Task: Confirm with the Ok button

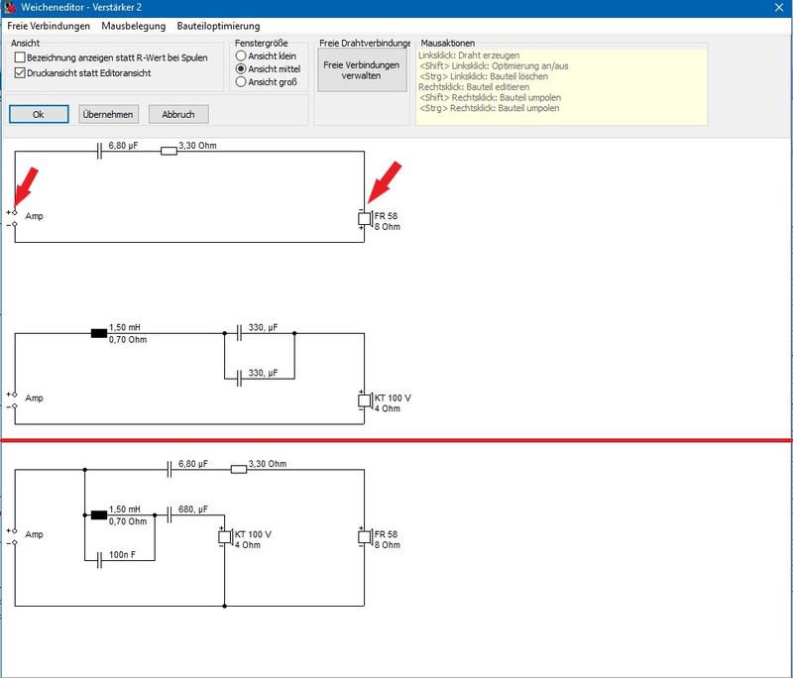Action: pyautogui.click(x=39, y=114)
